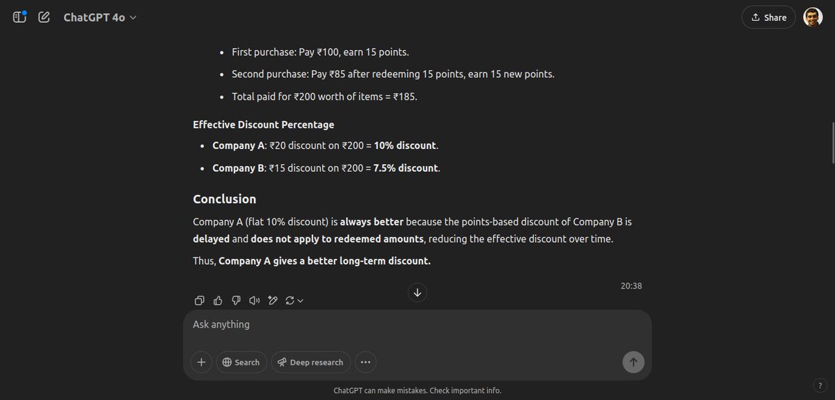The width and height of the screenshot is (835, 400).
Task: Give thumbs down to the response
Action: pos(236,301)
